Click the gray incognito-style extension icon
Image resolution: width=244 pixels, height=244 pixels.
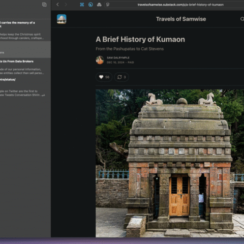pyautogui.click(x=99, y=5)
